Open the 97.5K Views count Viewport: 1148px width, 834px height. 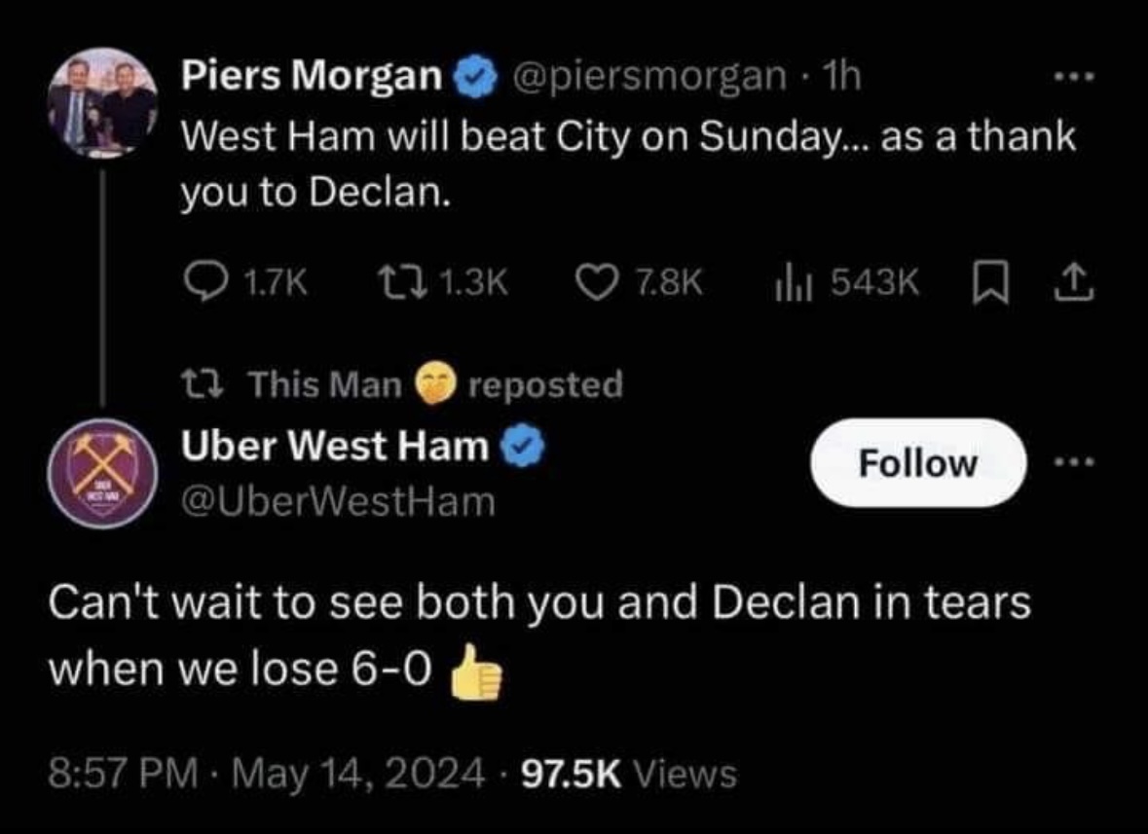pyautogui.click(x=629, y=774)
